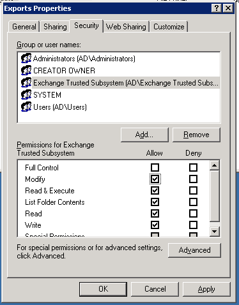Click the Users group icon
Screen dimensions: 239x305
click(26, 107)
